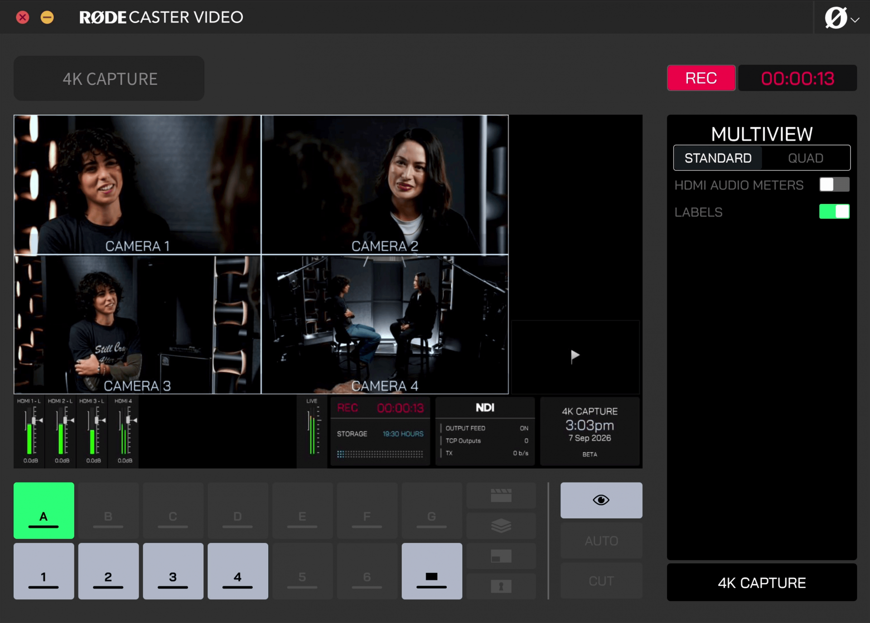The image size is (870, 623).
Task: Switch to input 4
Action: tap(238, 571)
